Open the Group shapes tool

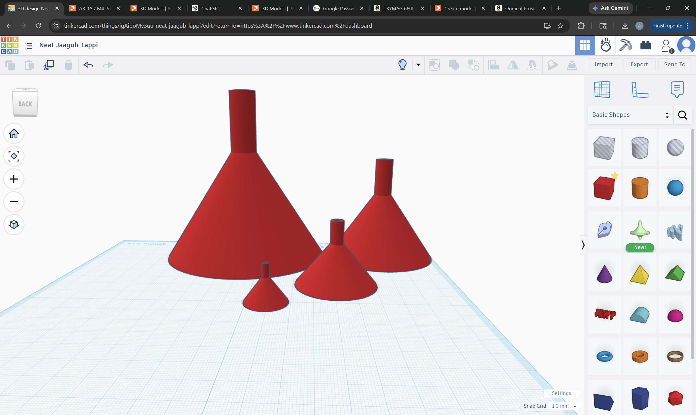(x=453, y=65)
